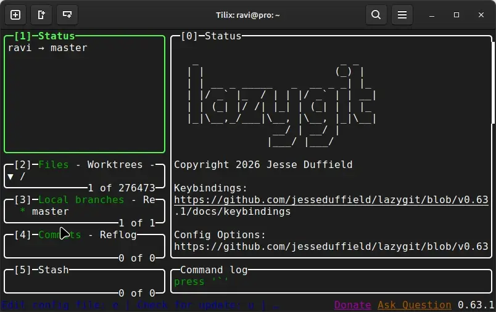Screen dimensions: 496x312
Task: Click the 'Re' cut-off tab after Local branches
Action: [x=149, y=200]
